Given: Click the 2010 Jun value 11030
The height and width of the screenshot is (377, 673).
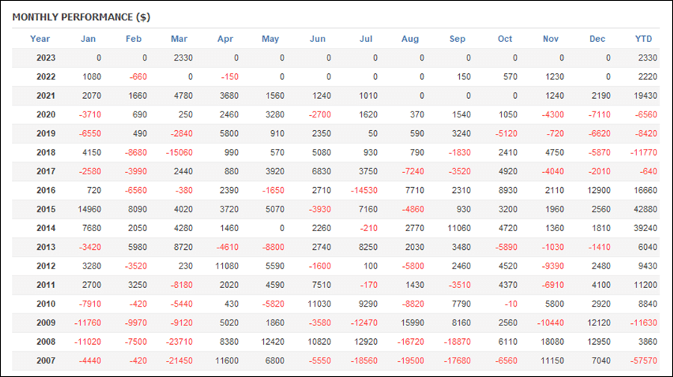Looking at the screenshot, I should (x=319, y=304).
